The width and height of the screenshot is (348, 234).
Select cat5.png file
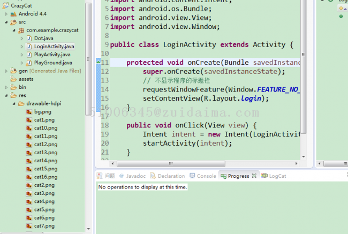(44, 210)
